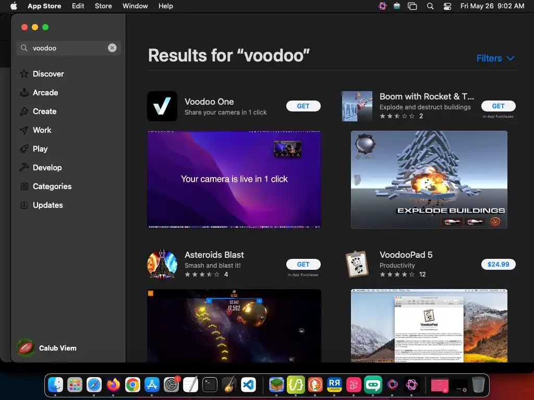Viewport: 534px width, 400px height.
Task: Open Categories list
Action: click(52, 186)
